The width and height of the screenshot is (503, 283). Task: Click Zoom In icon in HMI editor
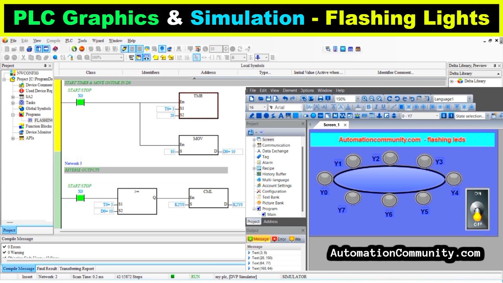coord(365,99)
